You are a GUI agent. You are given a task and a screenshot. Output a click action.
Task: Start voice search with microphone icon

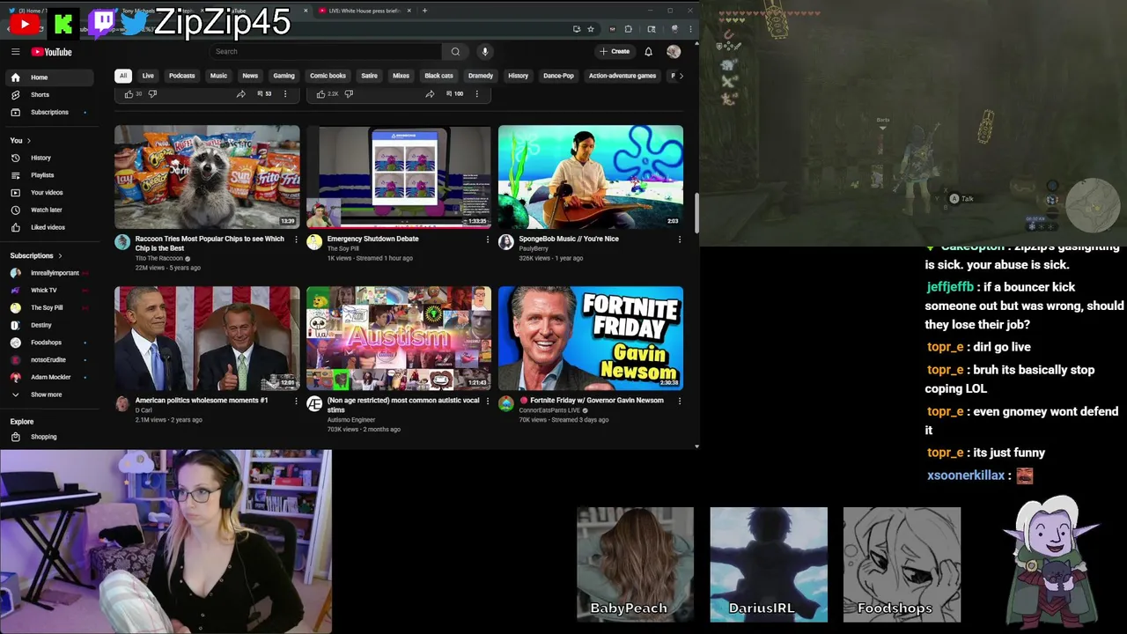(x=484, y=52)
